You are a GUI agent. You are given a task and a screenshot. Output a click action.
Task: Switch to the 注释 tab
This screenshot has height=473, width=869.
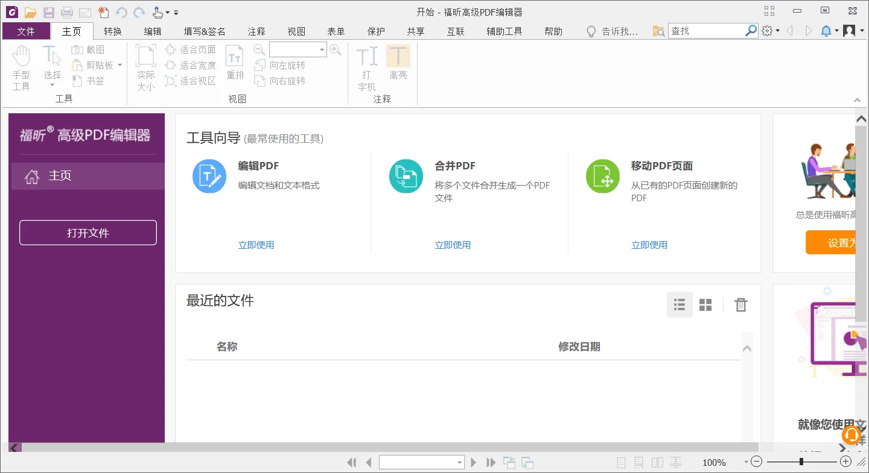(x=256, y=31)
